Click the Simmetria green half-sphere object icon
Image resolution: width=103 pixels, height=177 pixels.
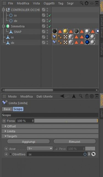(x=8, y=26)
